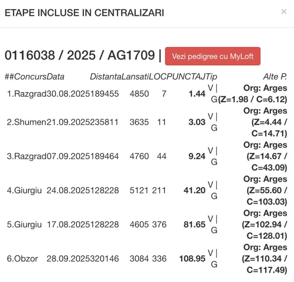294x282 pixels.
Task: Click the Alte P. column header
Action: [x=275, y=77]
